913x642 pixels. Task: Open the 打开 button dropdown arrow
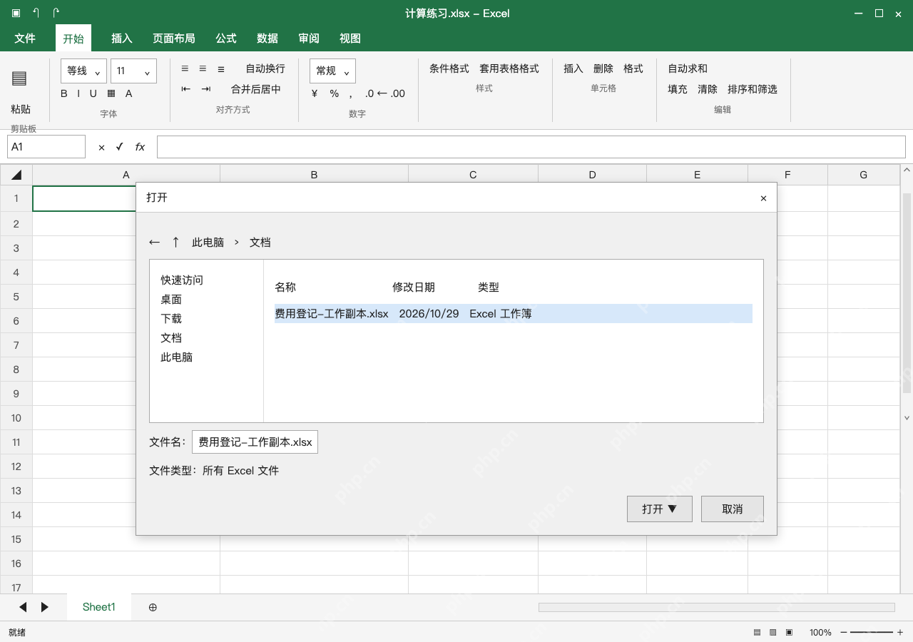(671, 509)
